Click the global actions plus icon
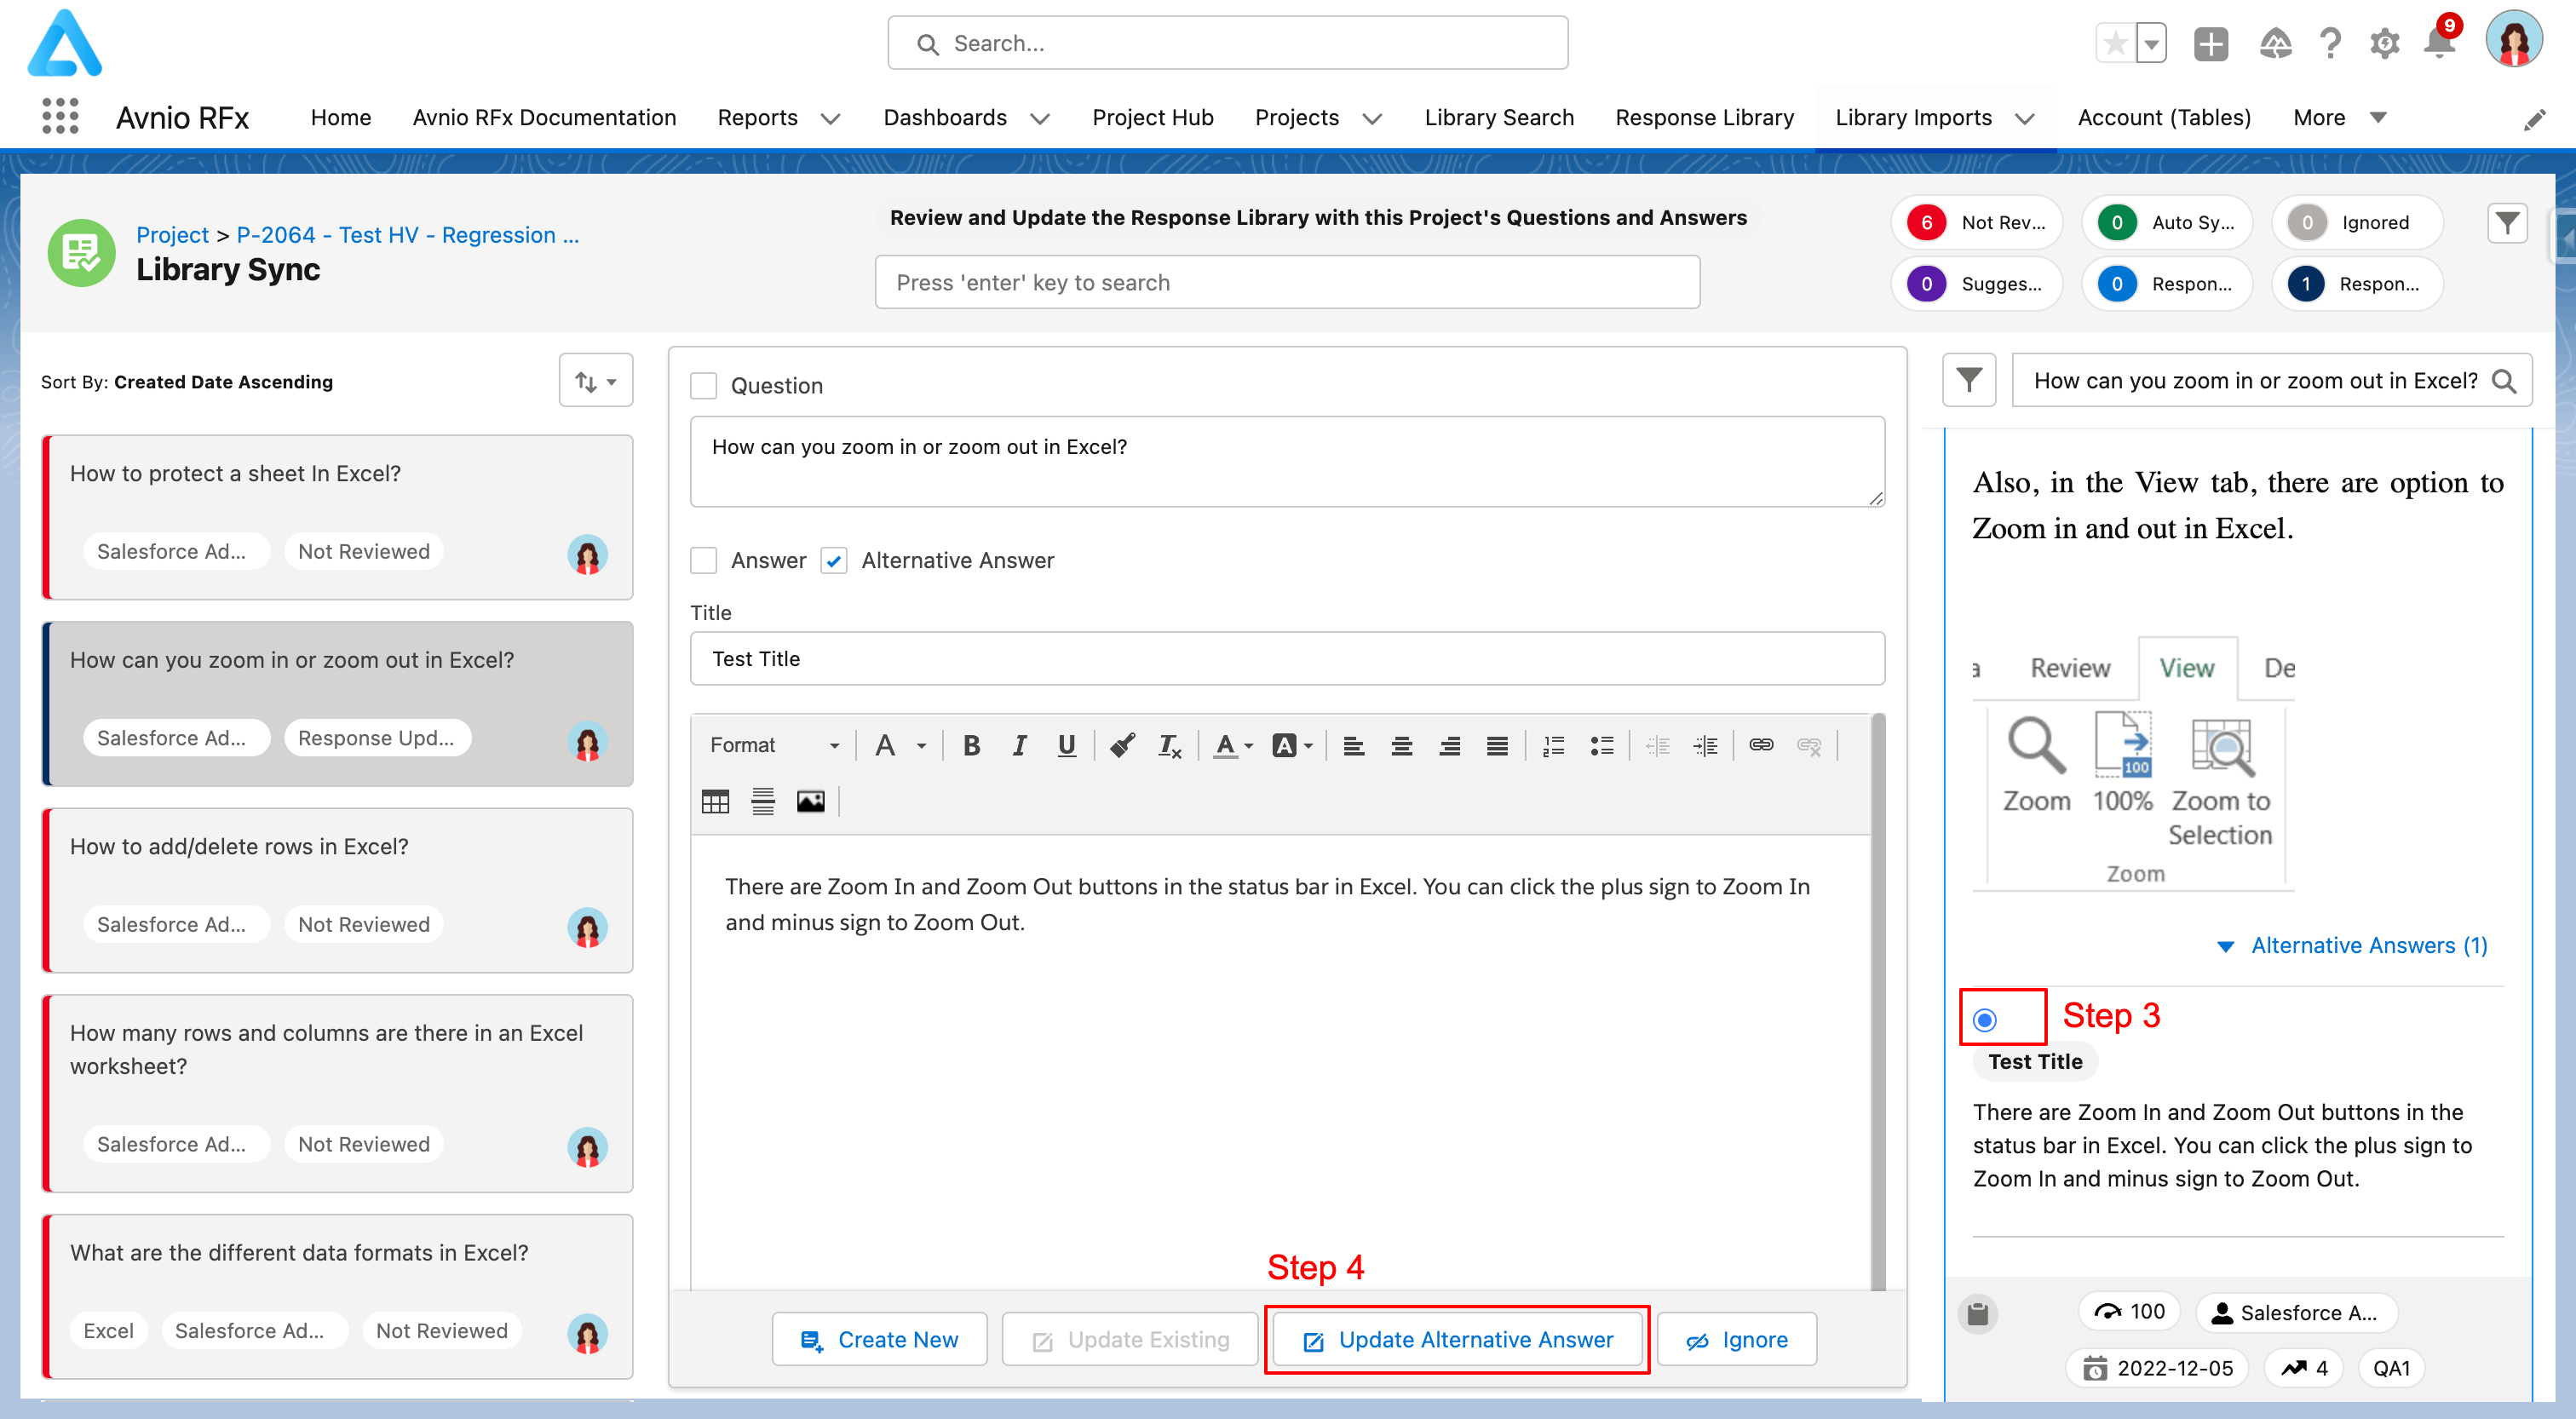The height and width of the screenshot is (1419, 2576). [2211, 43]
